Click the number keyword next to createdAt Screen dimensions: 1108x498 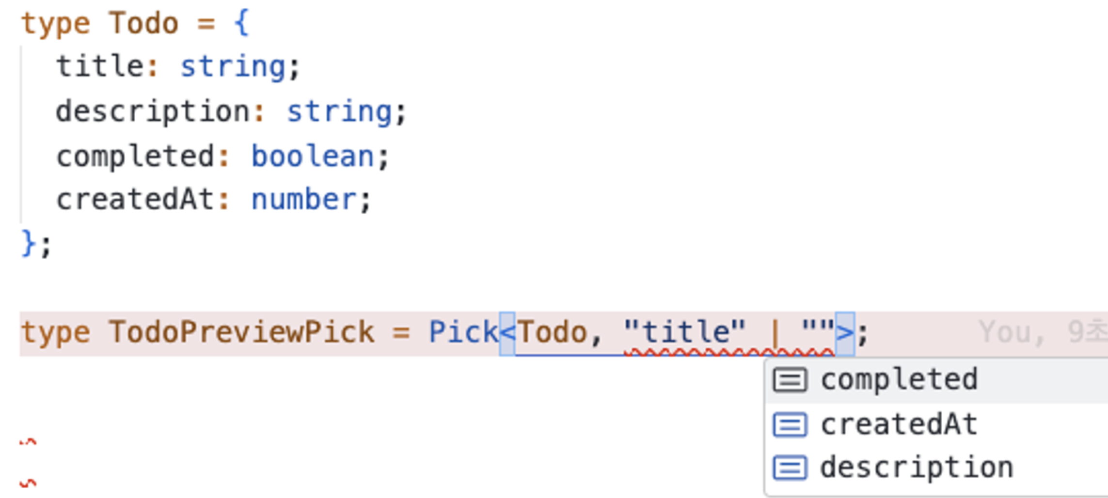(x=304, y=199)
